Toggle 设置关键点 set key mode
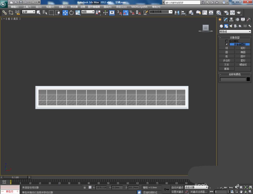This screenshot has height=194, width=253. [x=177, y=192]
